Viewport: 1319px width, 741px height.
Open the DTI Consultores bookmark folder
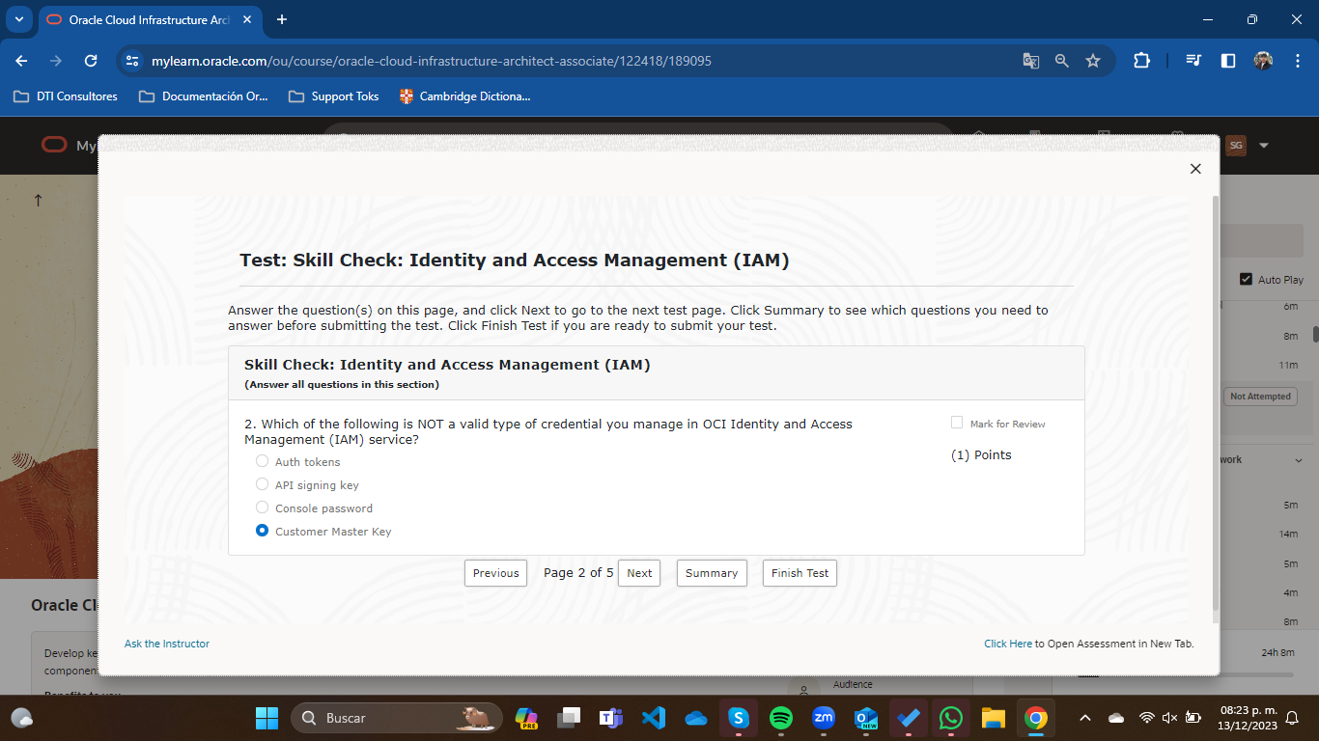click(x=66, y=96)
